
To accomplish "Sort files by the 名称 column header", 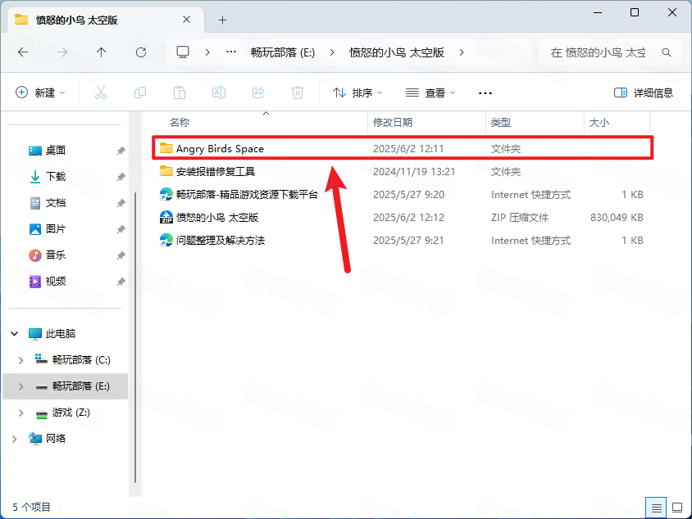I will tap(180, 123).
